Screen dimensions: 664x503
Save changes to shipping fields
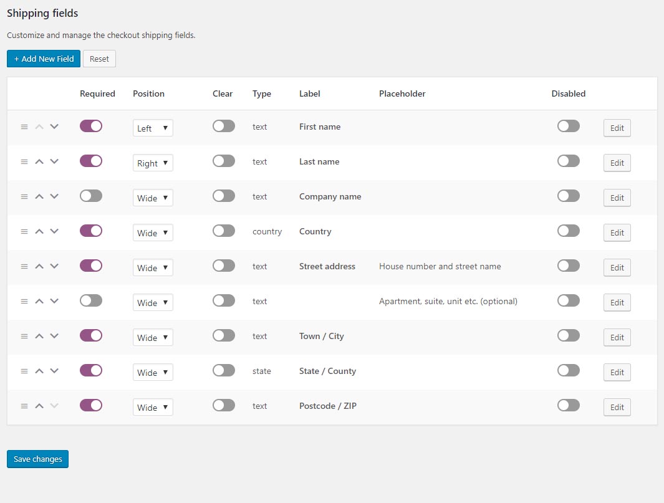point(38,459)
